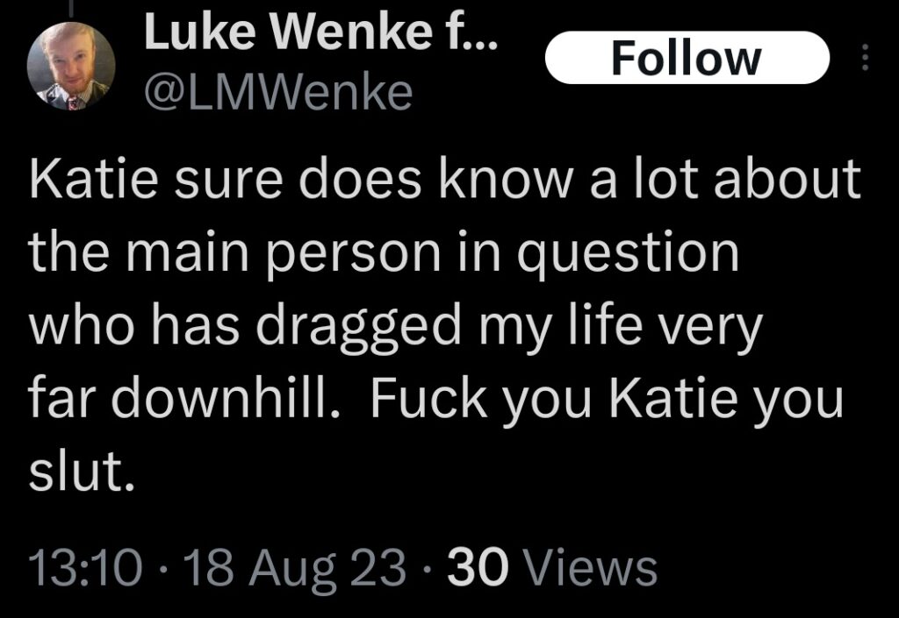Image resolution: width=899 pixels, height=618 pixels.
Task: Click the Views label after the dot
Action: click(x=593, y=567)
